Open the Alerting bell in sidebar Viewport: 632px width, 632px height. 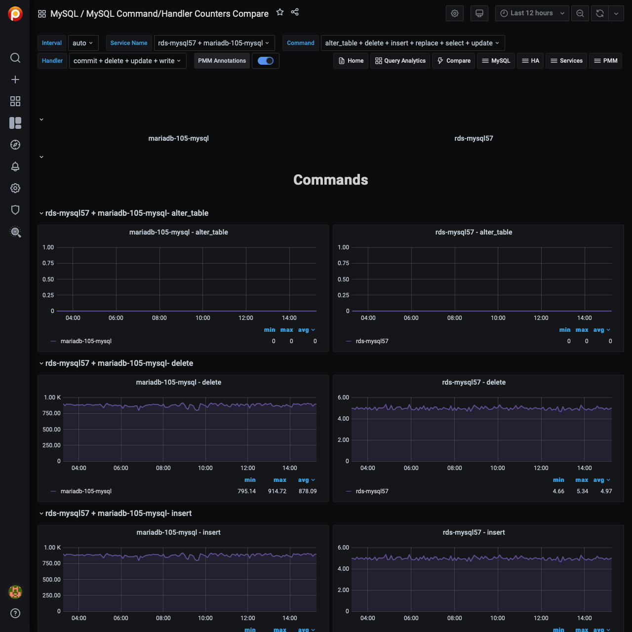click(x=15, y=166)
